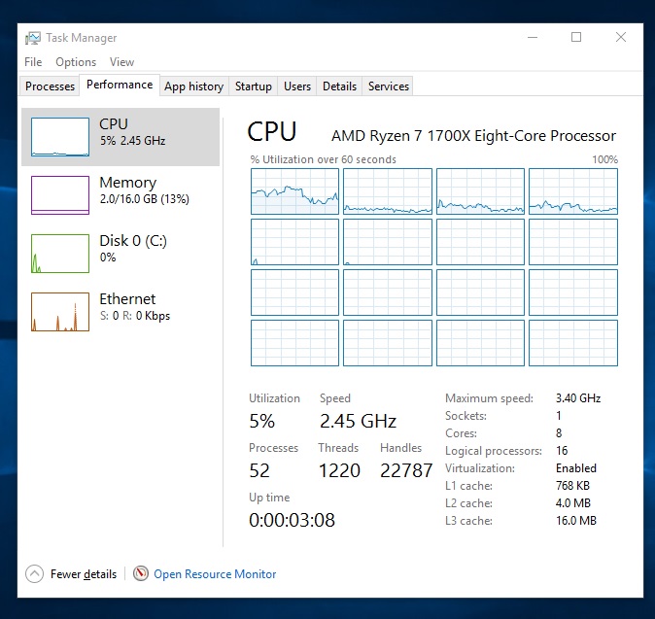Click the Maximum speed 3.40 GHz value
Screen dimensions: 655x619
[578, 398]
